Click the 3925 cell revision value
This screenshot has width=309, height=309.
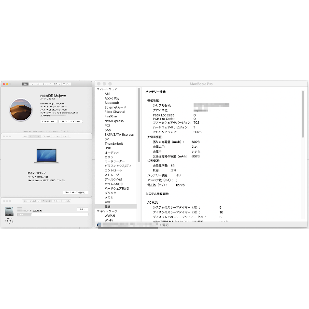coord(197,132)
